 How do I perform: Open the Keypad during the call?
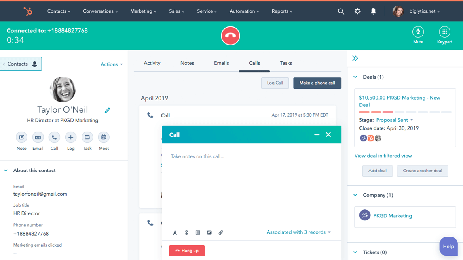click(444, 32)
